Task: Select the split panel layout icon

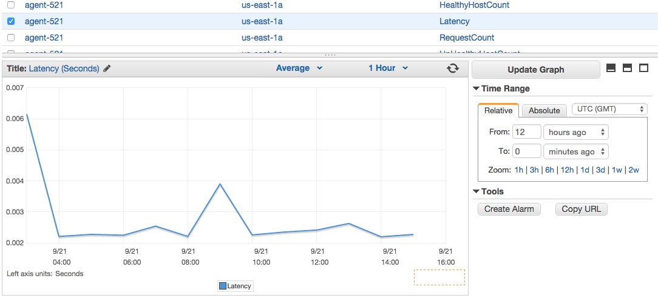Action: pyautogui.click(x=628, y=68)
